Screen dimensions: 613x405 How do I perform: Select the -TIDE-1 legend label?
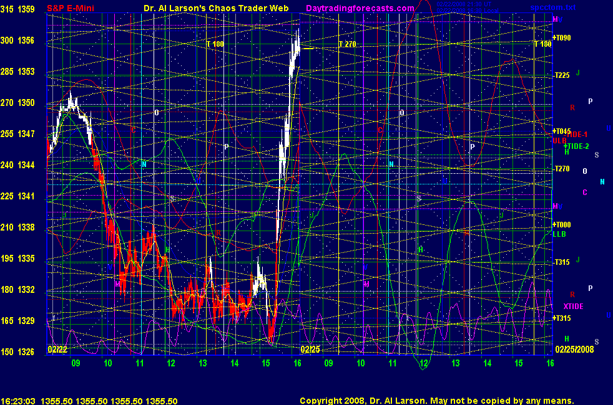[577, 135]
